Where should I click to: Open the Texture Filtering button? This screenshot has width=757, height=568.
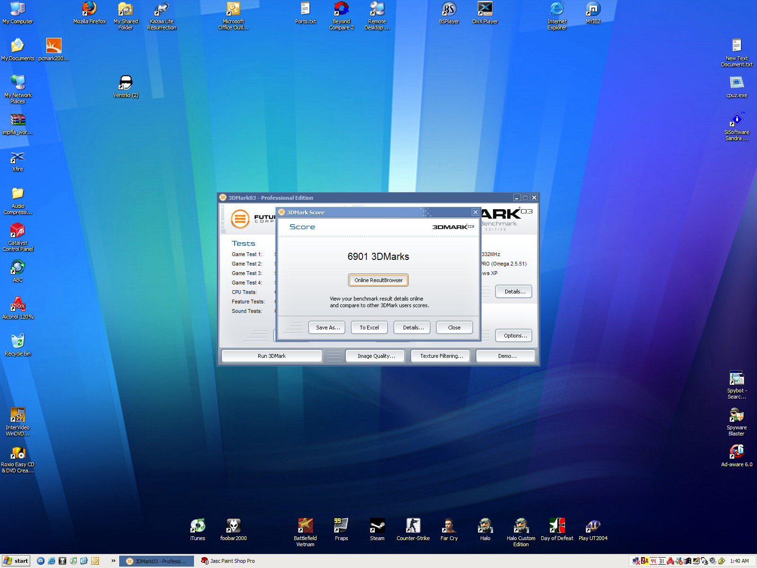coord(441,356)
